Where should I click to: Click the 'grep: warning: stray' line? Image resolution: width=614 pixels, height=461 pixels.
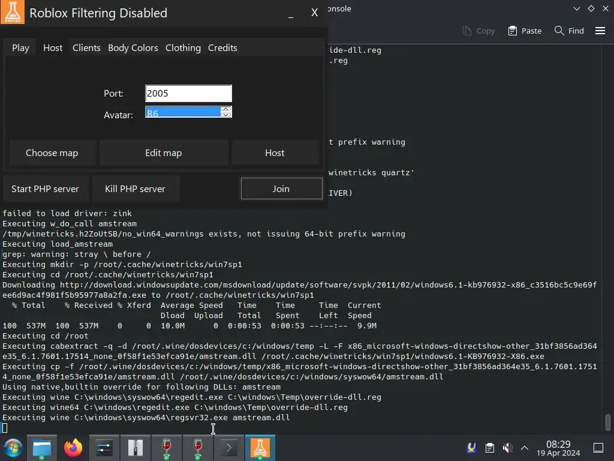tap(77, 254)
